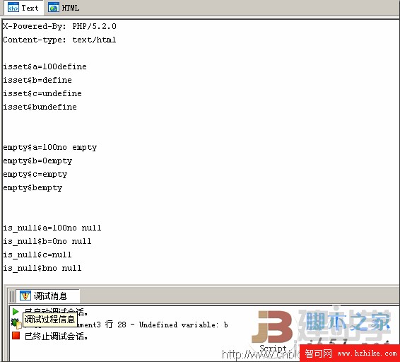400x362 pixels.
Task: Click the bug notice icon
Action: [x=16, y=323]
